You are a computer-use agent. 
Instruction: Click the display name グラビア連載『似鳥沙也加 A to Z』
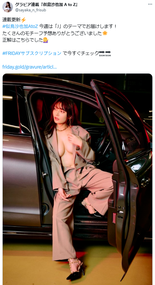pos(46,5)
